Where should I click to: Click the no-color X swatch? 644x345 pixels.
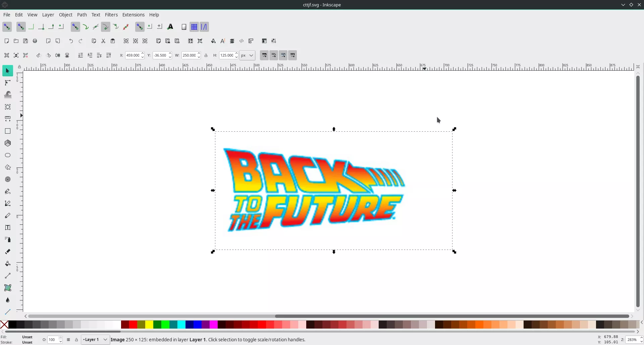tap(4, 324)
